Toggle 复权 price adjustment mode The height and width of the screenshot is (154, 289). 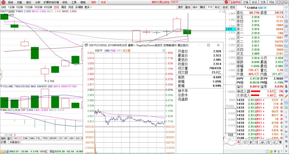(x=181, y=7)
